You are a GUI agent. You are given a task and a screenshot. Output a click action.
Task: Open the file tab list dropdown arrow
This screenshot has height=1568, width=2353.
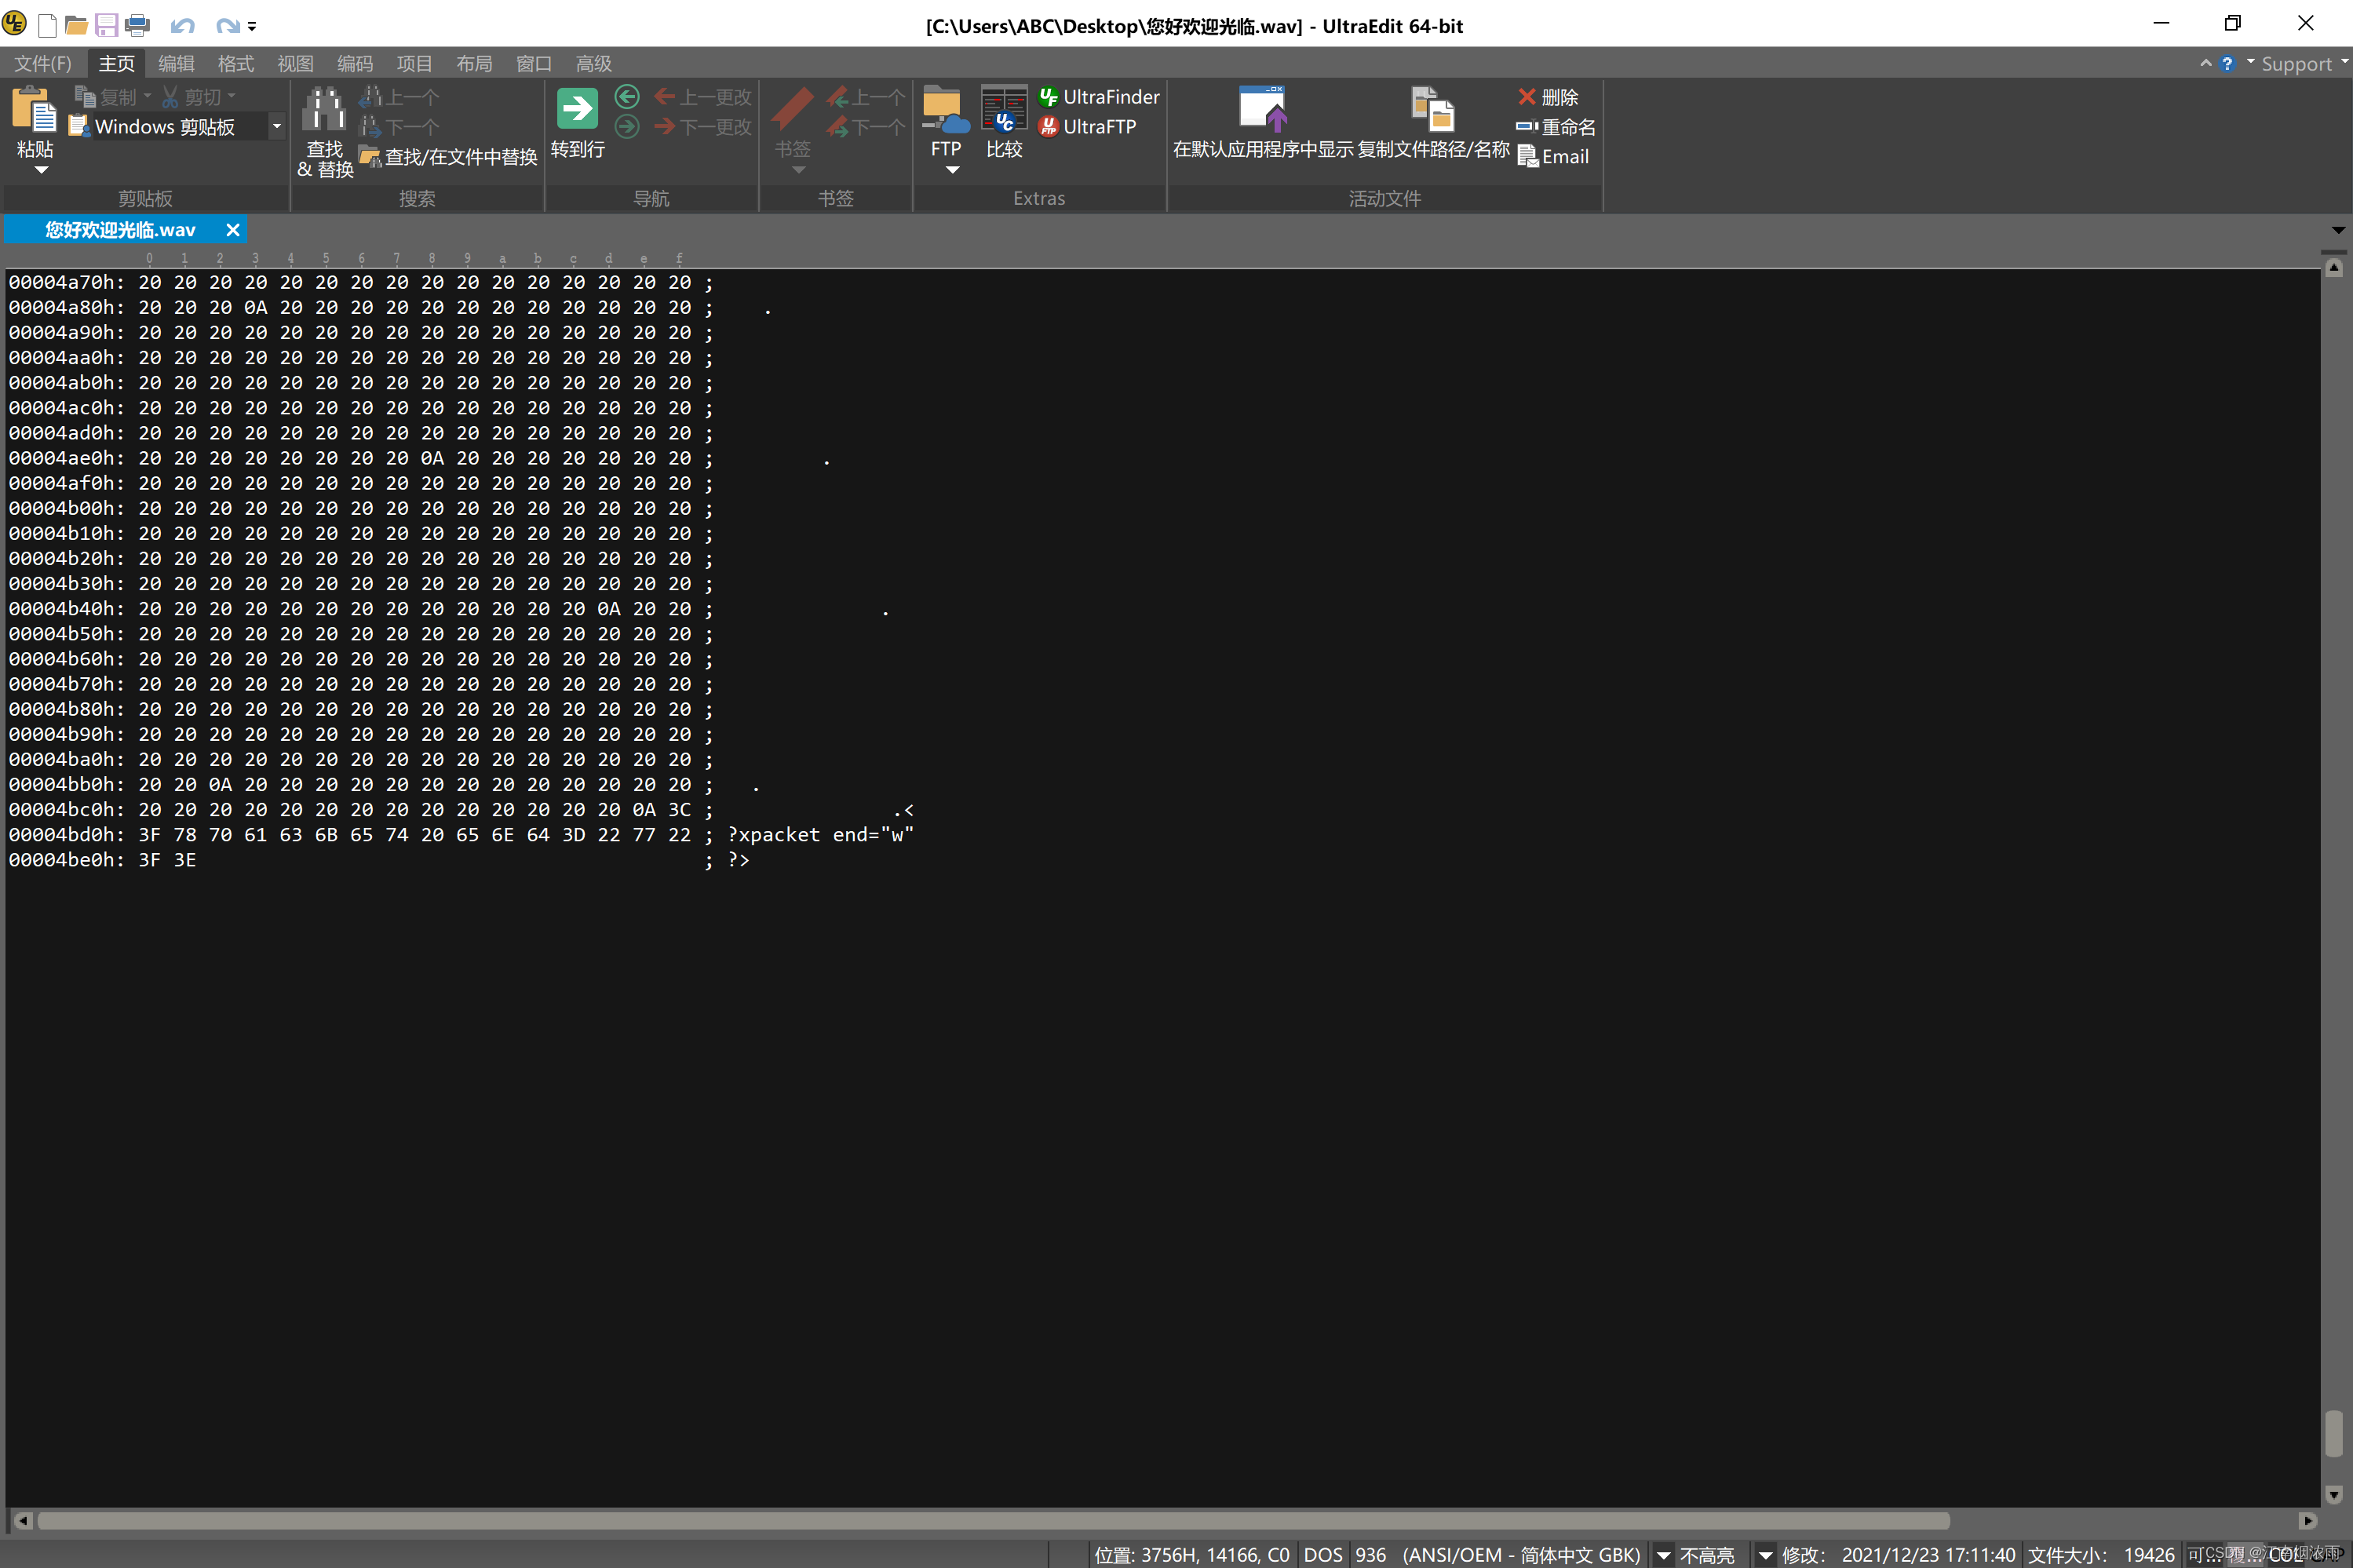click(x=2337, y=230)
